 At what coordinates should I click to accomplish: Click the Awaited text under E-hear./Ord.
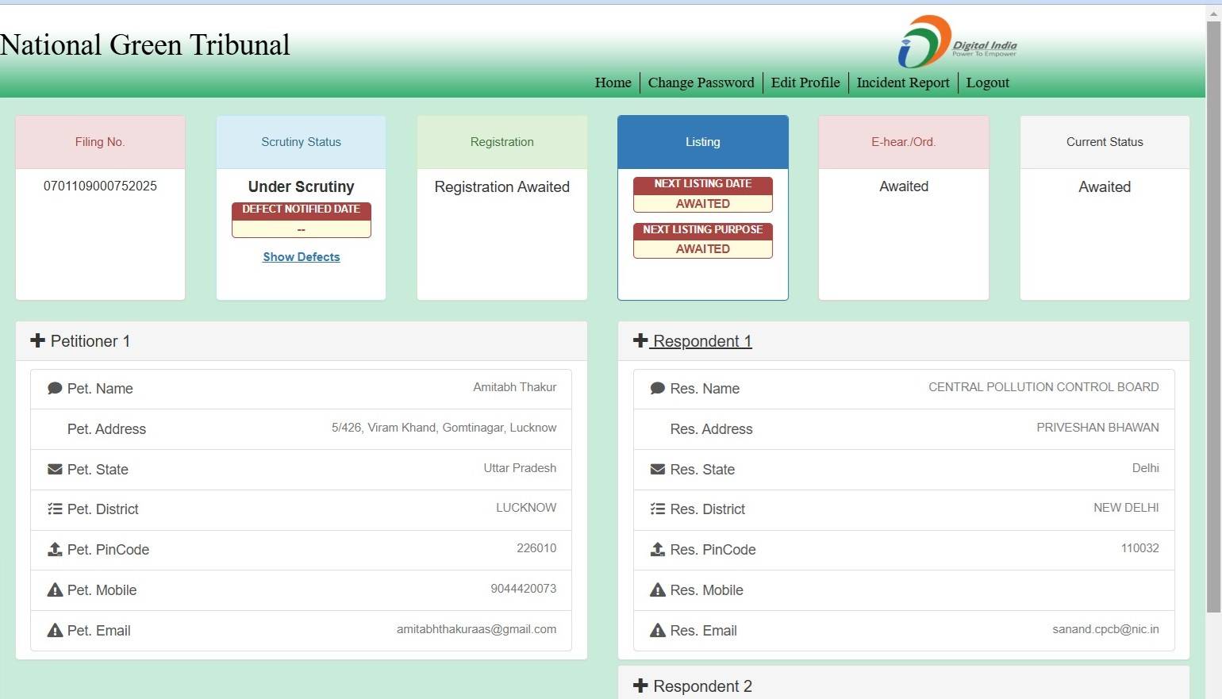click(904, 186)
